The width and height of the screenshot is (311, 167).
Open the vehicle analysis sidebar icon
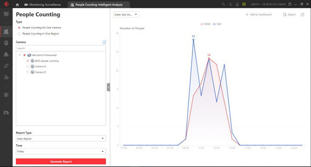pos(6,113)
